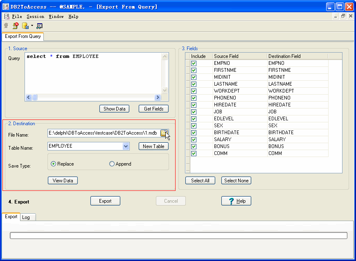Click the WORKDEPT destination field cell
Viewport: 356px width, 261px height.
(x=297, y=91)
